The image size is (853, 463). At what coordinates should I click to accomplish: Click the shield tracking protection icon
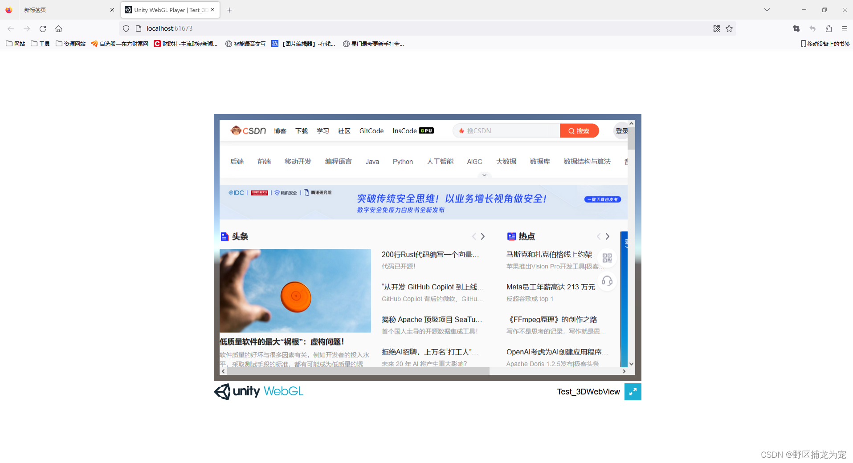[x=126, y=28]
